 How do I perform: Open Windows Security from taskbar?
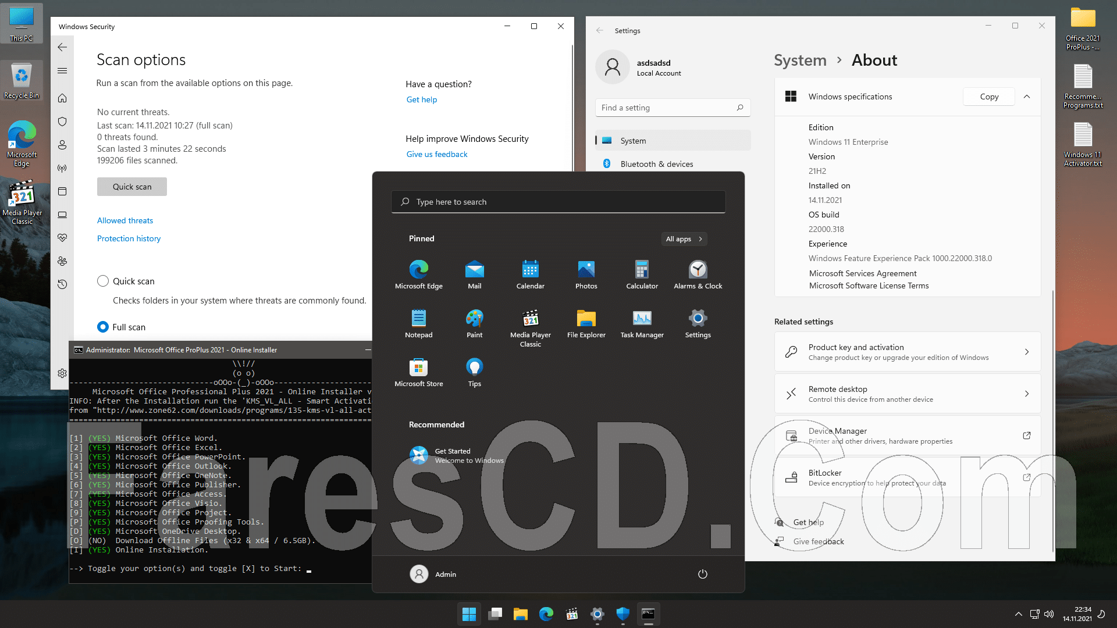click(622, 614)
